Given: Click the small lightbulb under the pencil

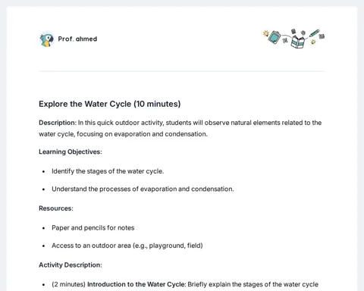Looking at the screenshot, I should click(313, 42).
